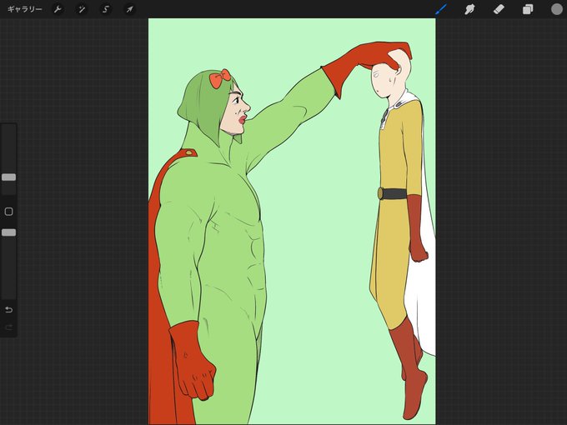Undo the last stroke
The height and width of the screenshot is (425, 567).
(x=8, y=310)
